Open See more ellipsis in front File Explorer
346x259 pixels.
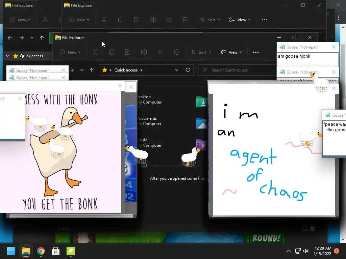255,52
